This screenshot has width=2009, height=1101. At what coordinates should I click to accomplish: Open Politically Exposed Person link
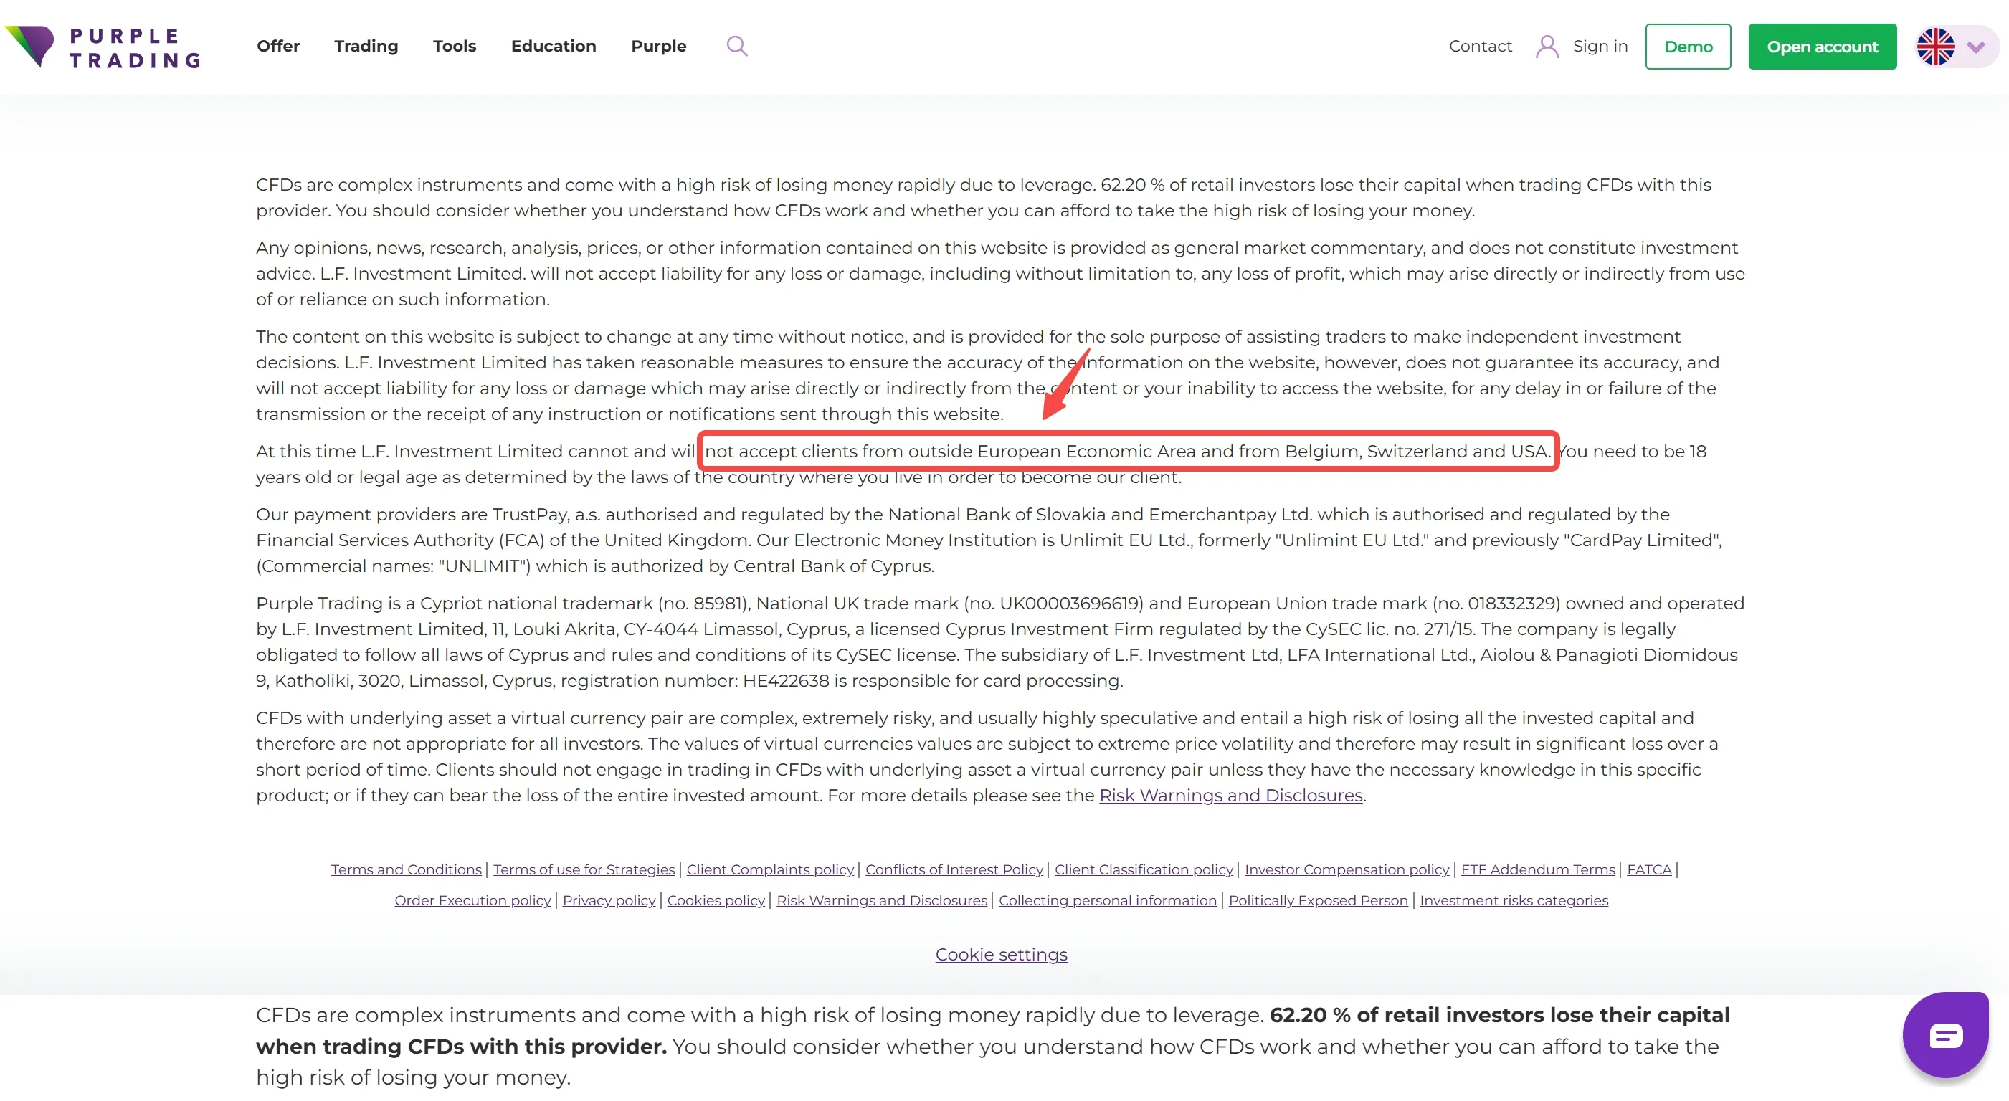(x=1319, y=900)
